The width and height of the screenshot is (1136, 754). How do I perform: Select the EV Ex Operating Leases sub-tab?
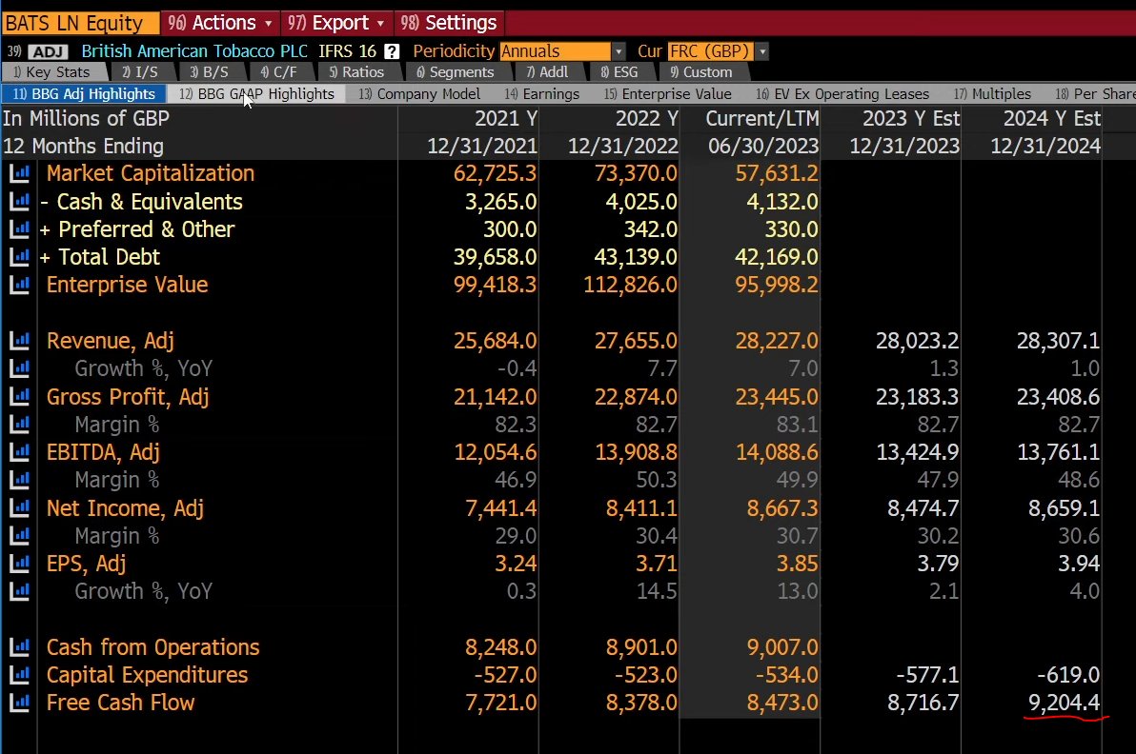[x=842, y=94]
